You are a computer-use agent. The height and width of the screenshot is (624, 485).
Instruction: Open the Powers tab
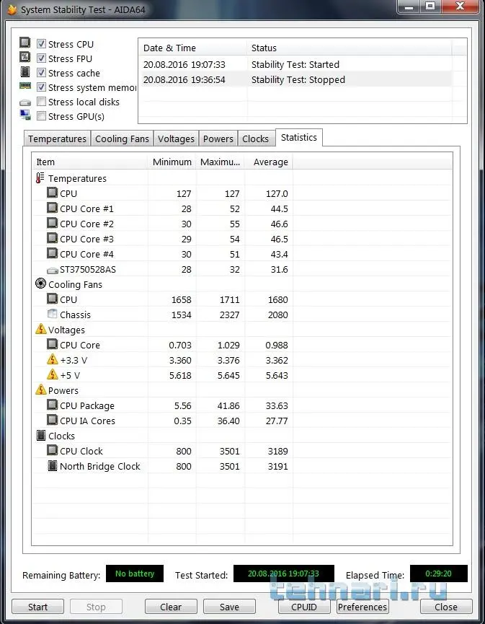coord(218,139)
